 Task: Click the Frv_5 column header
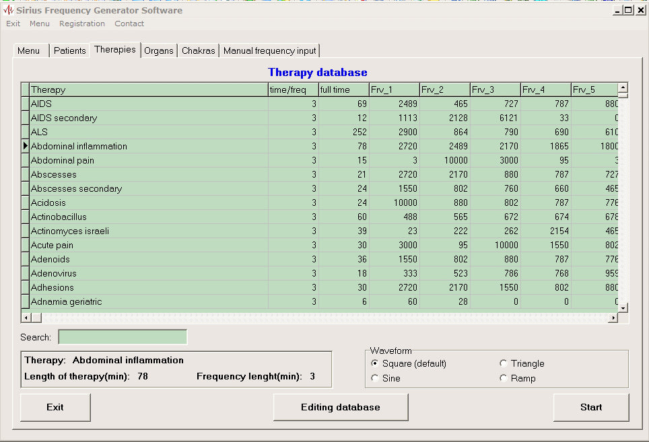click(x=594, y=89)
